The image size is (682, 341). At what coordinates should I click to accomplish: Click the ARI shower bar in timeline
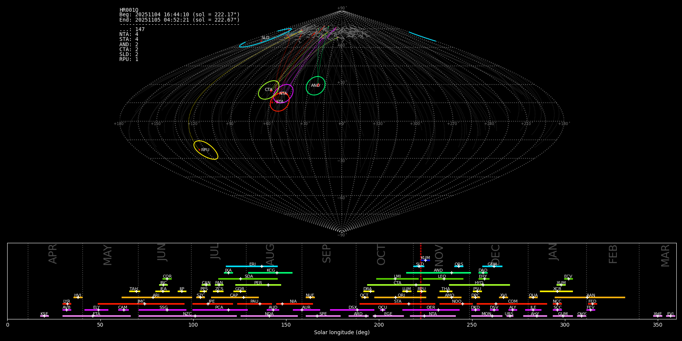tap(157, 297)
